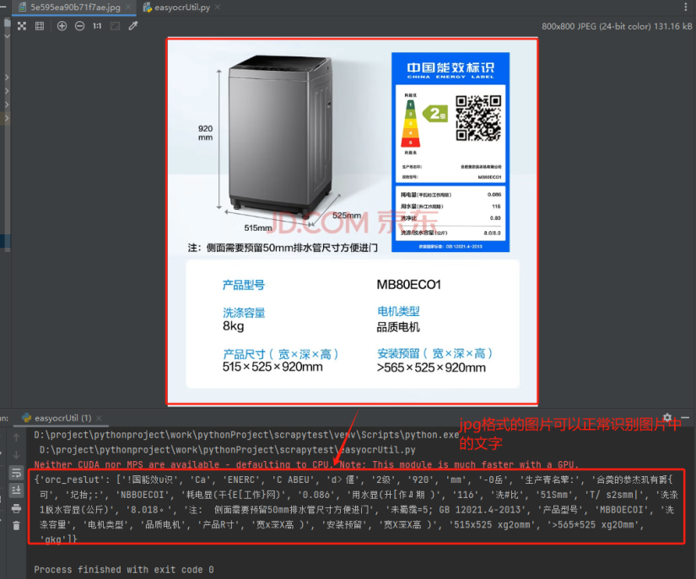Pick a color with the eyedropper tool

click(x=133, y=25)
